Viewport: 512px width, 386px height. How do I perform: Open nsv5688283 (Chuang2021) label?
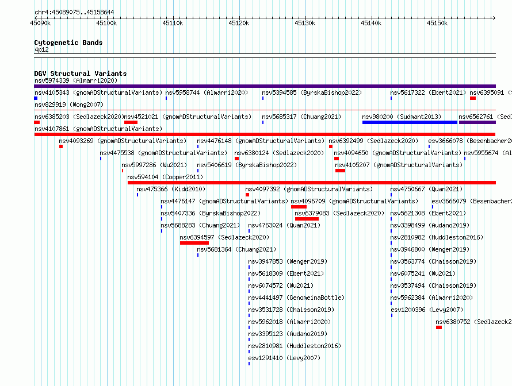(200, 225)
